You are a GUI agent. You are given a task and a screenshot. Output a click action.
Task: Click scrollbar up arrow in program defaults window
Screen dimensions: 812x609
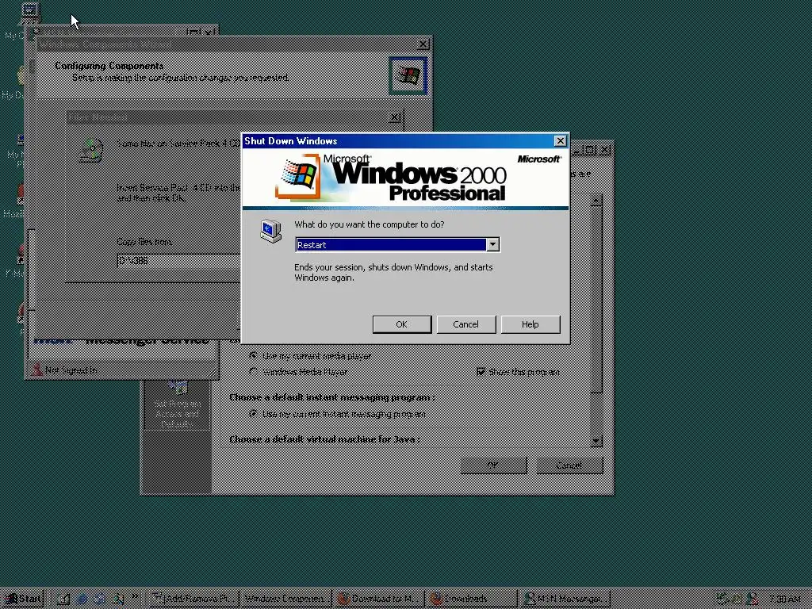click(596, 201)
